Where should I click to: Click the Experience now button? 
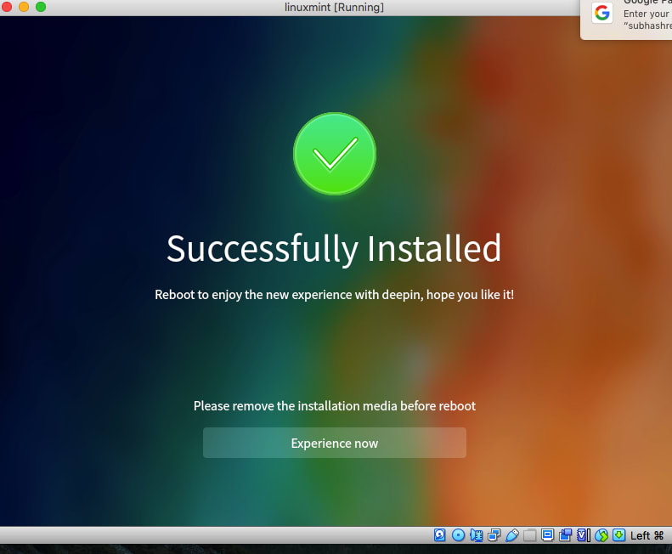334,443
